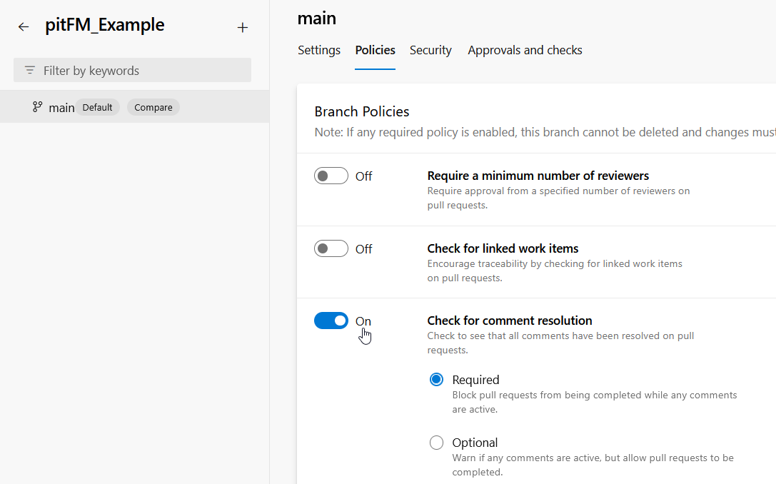This screenshot has height=484, width=776.
Task: Choose the Optional comment resolution option
Action: (436, 442)
